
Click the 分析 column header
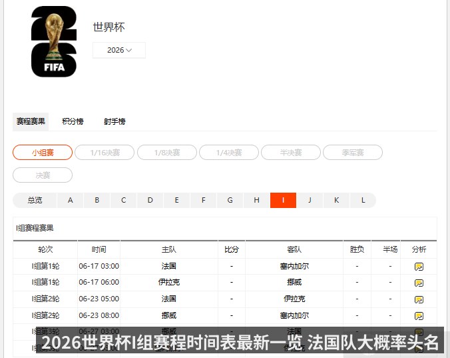pyautogui.click(x=419, y=249)
